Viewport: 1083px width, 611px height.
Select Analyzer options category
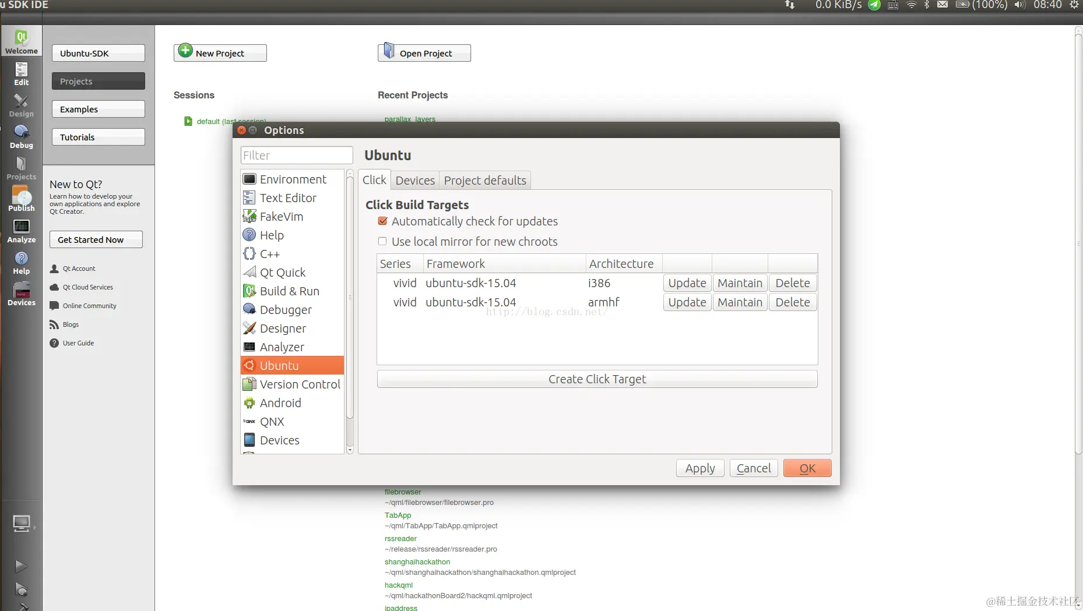[292, 347]
